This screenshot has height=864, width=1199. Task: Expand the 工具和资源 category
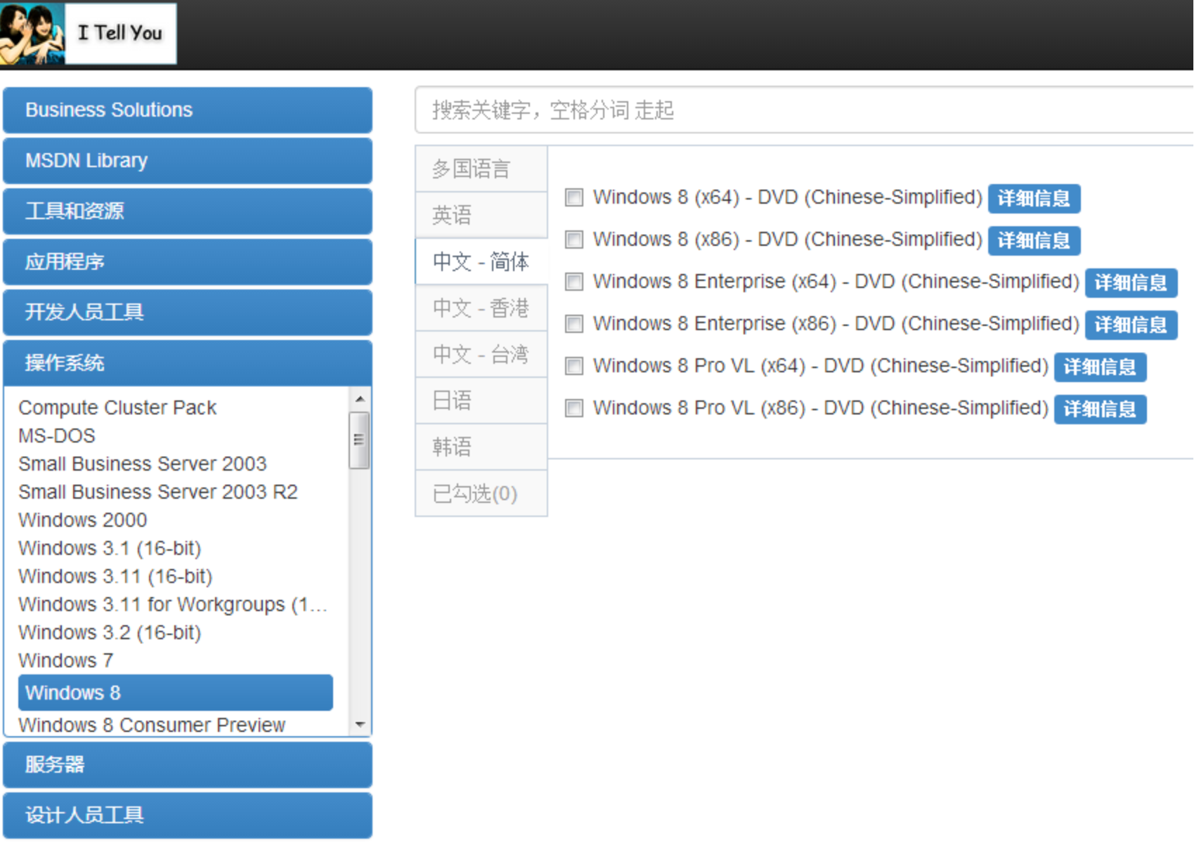188,211
